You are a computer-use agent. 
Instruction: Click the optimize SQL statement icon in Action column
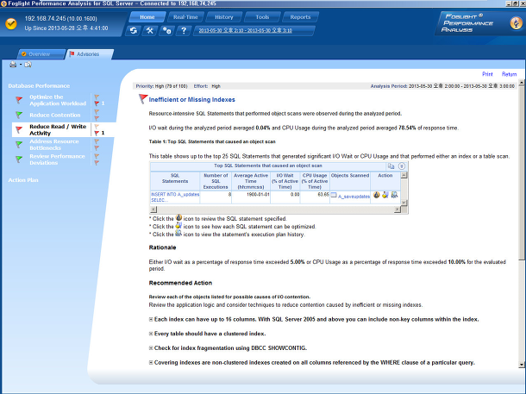[385, 195]
